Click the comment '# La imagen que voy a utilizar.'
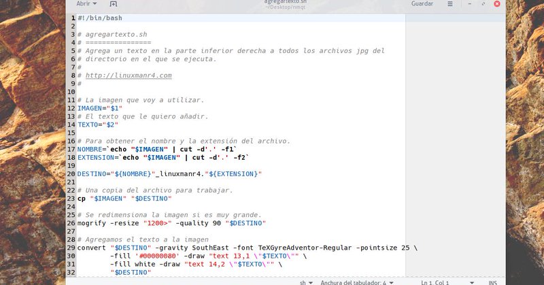 [x=141, y=100]
